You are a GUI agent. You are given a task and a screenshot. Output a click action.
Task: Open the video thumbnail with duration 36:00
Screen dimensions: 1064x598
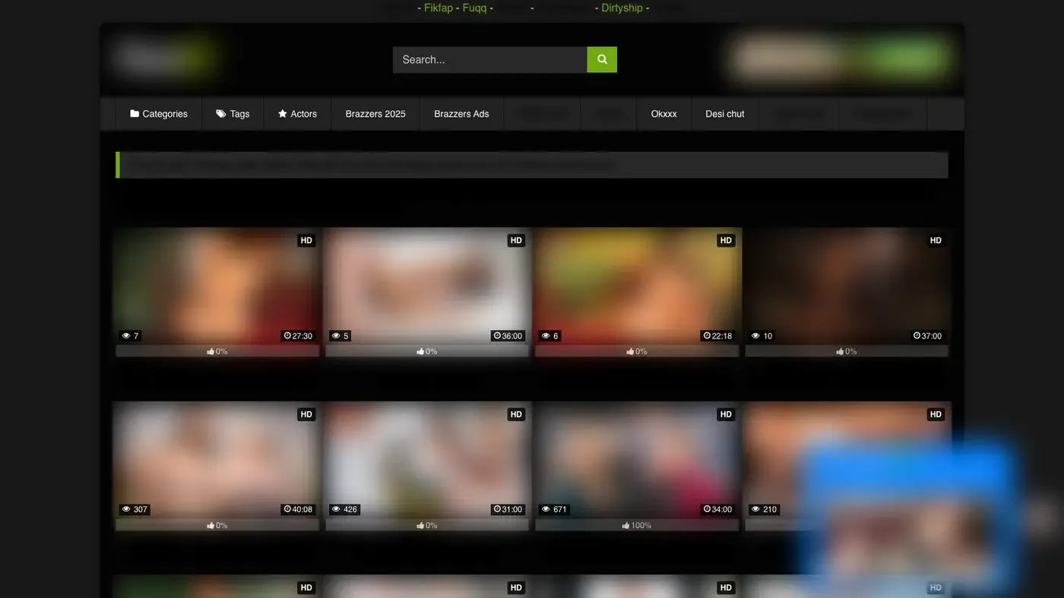pos(426,286)
